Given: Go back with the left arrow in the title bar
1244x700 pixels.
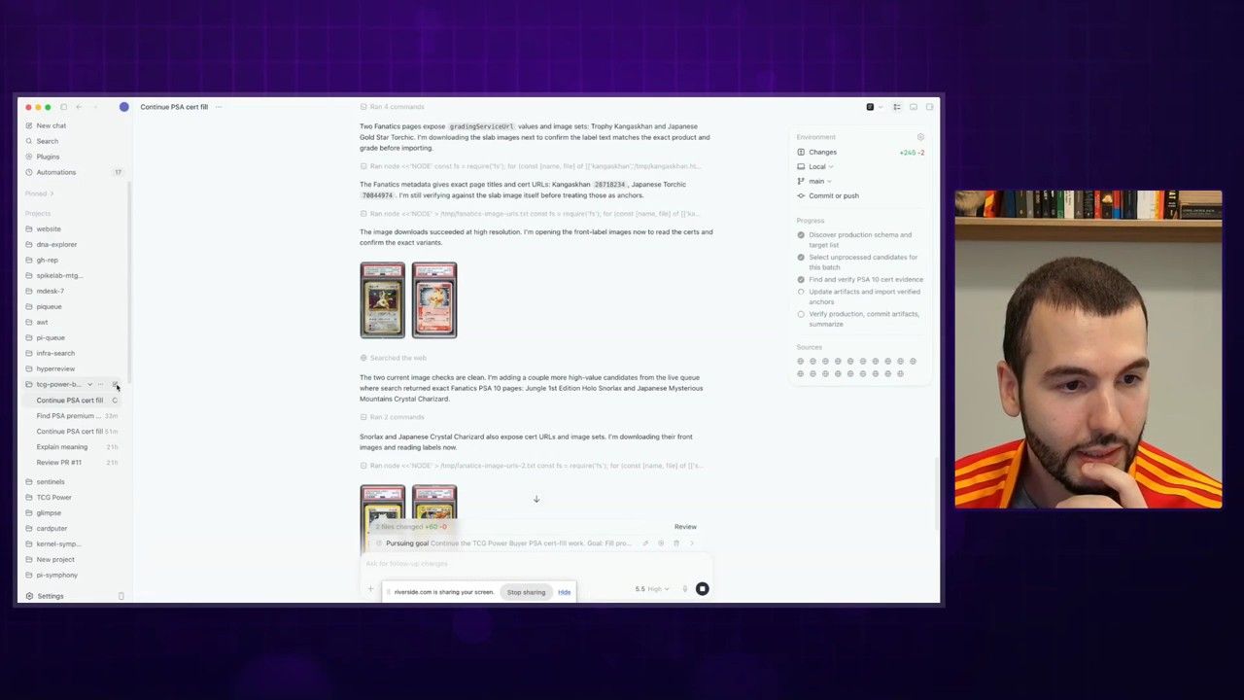Looking at the screenshot, I should pos(79,107).
